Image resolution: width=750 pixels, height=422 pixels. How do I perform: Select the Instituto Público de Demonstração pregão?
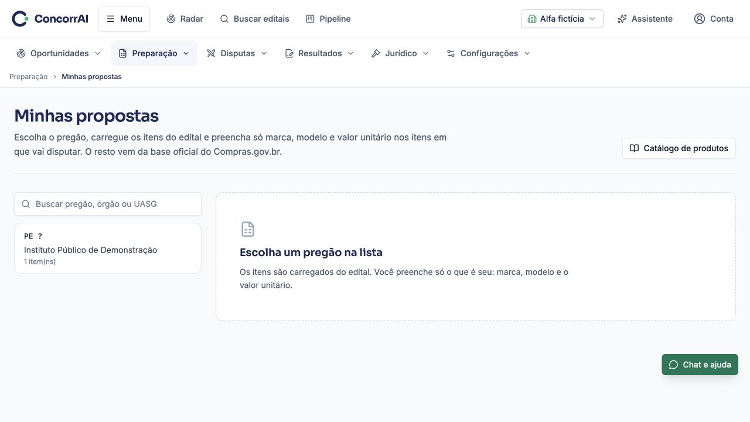(x=108, y=249)
